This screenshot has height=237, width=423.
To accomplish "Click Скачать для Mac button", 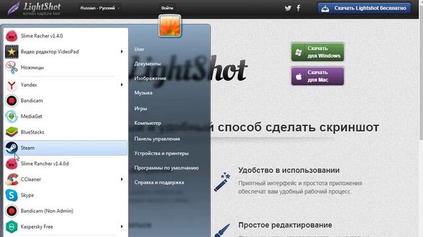I will point(317,76).
